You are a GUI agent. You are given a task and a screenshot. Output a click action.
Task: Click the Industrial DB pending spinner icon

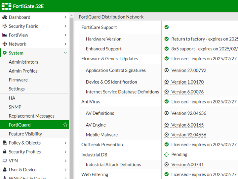coord(167,154)
